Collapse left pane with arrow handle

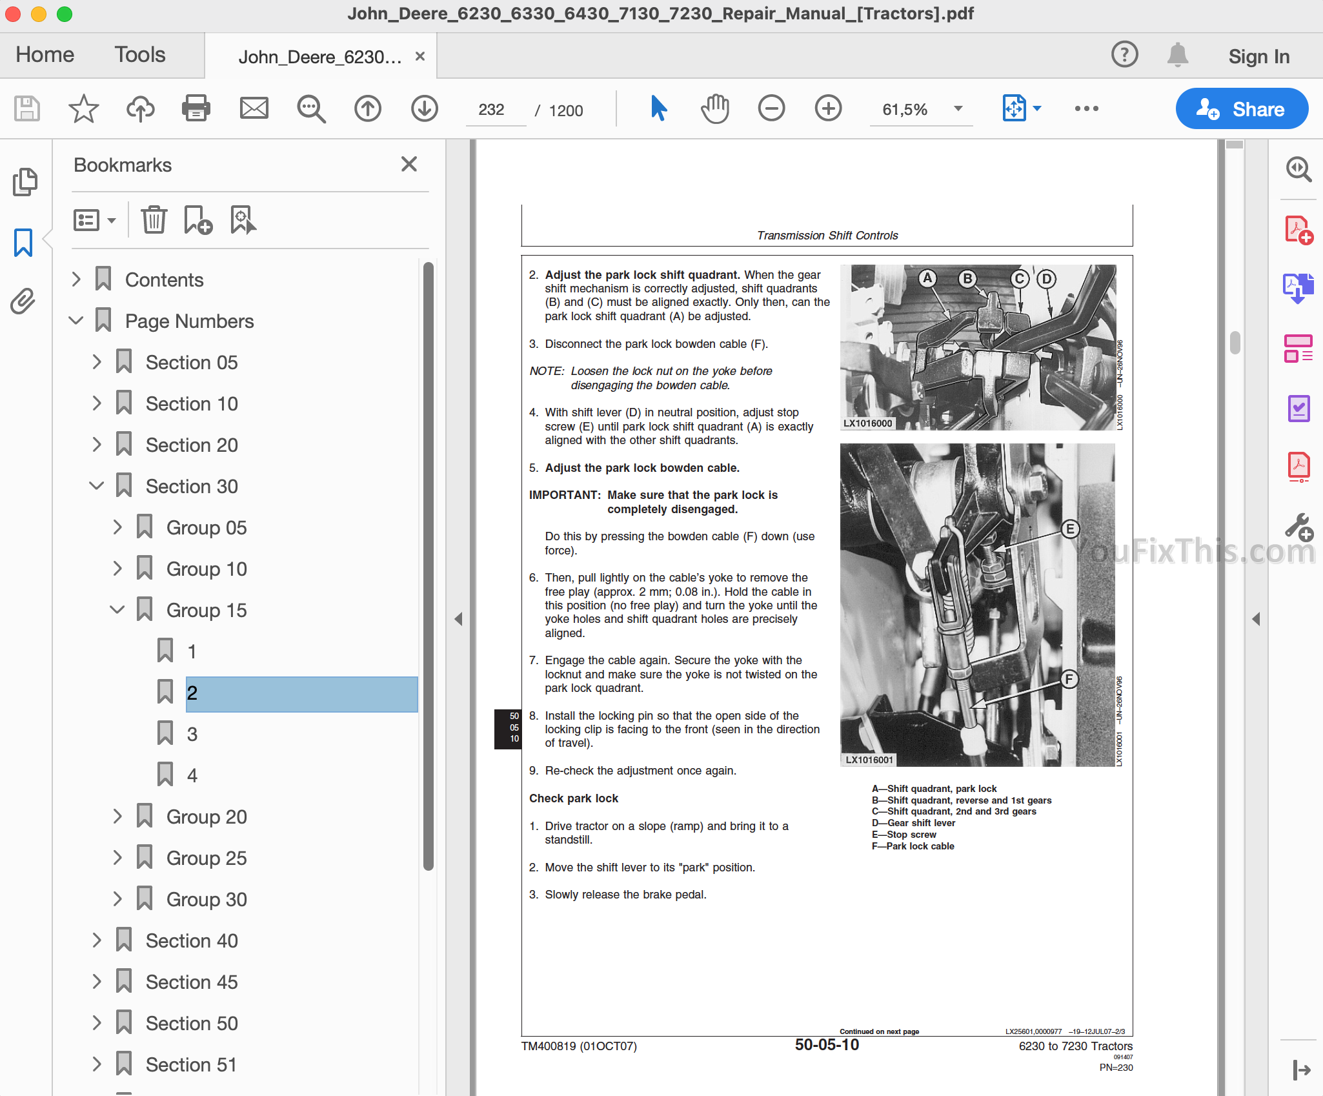coord(458,619)
